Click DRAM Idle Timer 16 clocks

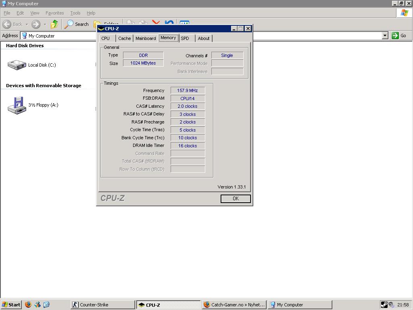[188, 146]
